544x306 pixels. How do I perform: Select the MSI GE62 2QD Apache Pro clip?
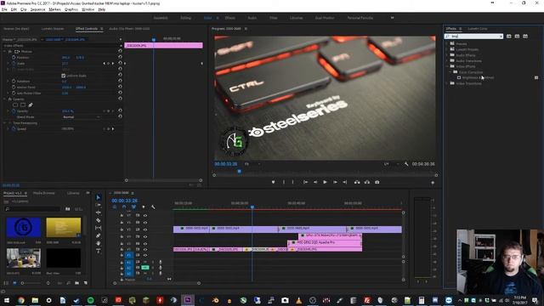[x=325, y=242]
